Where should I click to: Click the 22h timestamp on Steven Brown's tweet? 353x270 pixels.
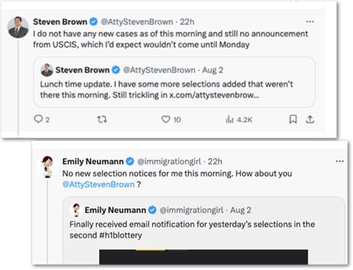pyautogui.click(x=187, y=22)
